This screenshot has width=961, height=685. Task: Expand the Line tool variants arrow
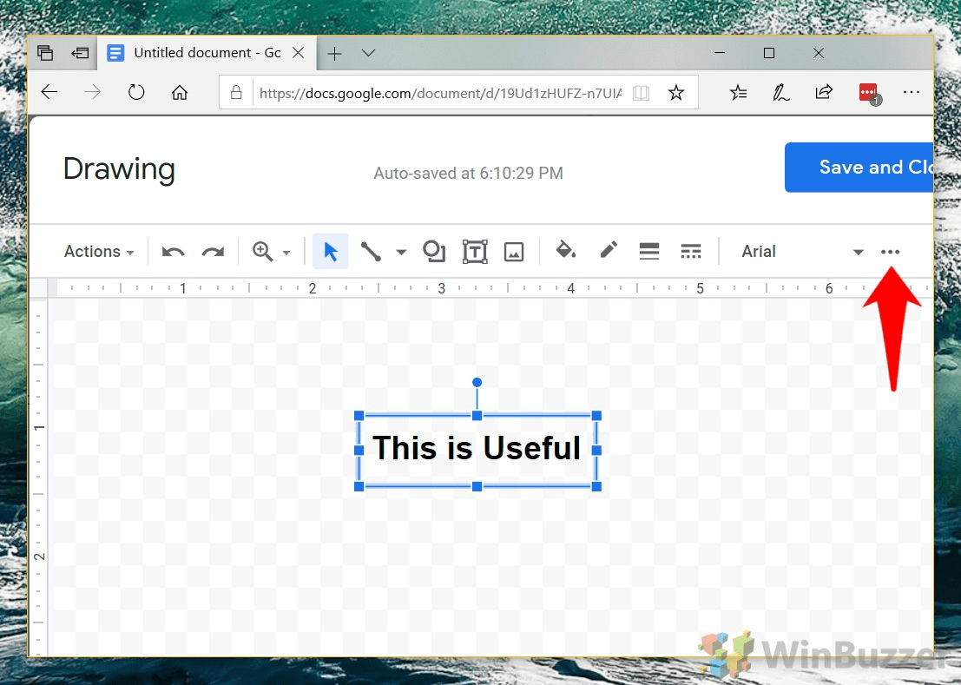pos(400,251)
